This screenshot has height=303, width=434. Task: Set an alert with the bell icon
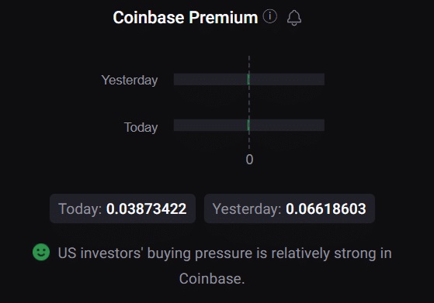click(x=294, y=18)
